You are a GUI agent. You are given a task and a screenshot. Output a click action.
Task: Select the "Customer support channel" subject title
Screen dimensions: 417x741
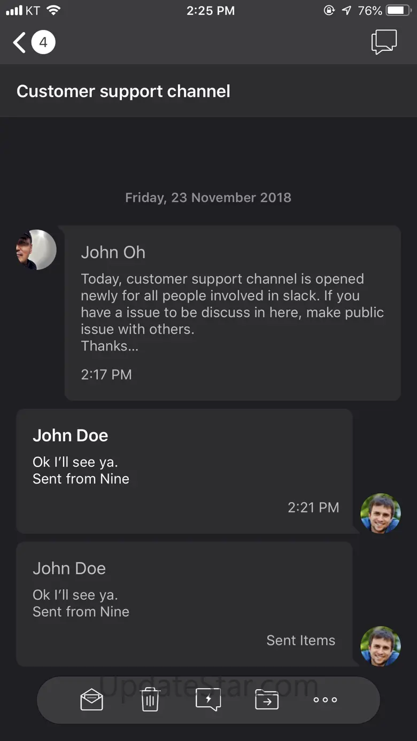123,91
